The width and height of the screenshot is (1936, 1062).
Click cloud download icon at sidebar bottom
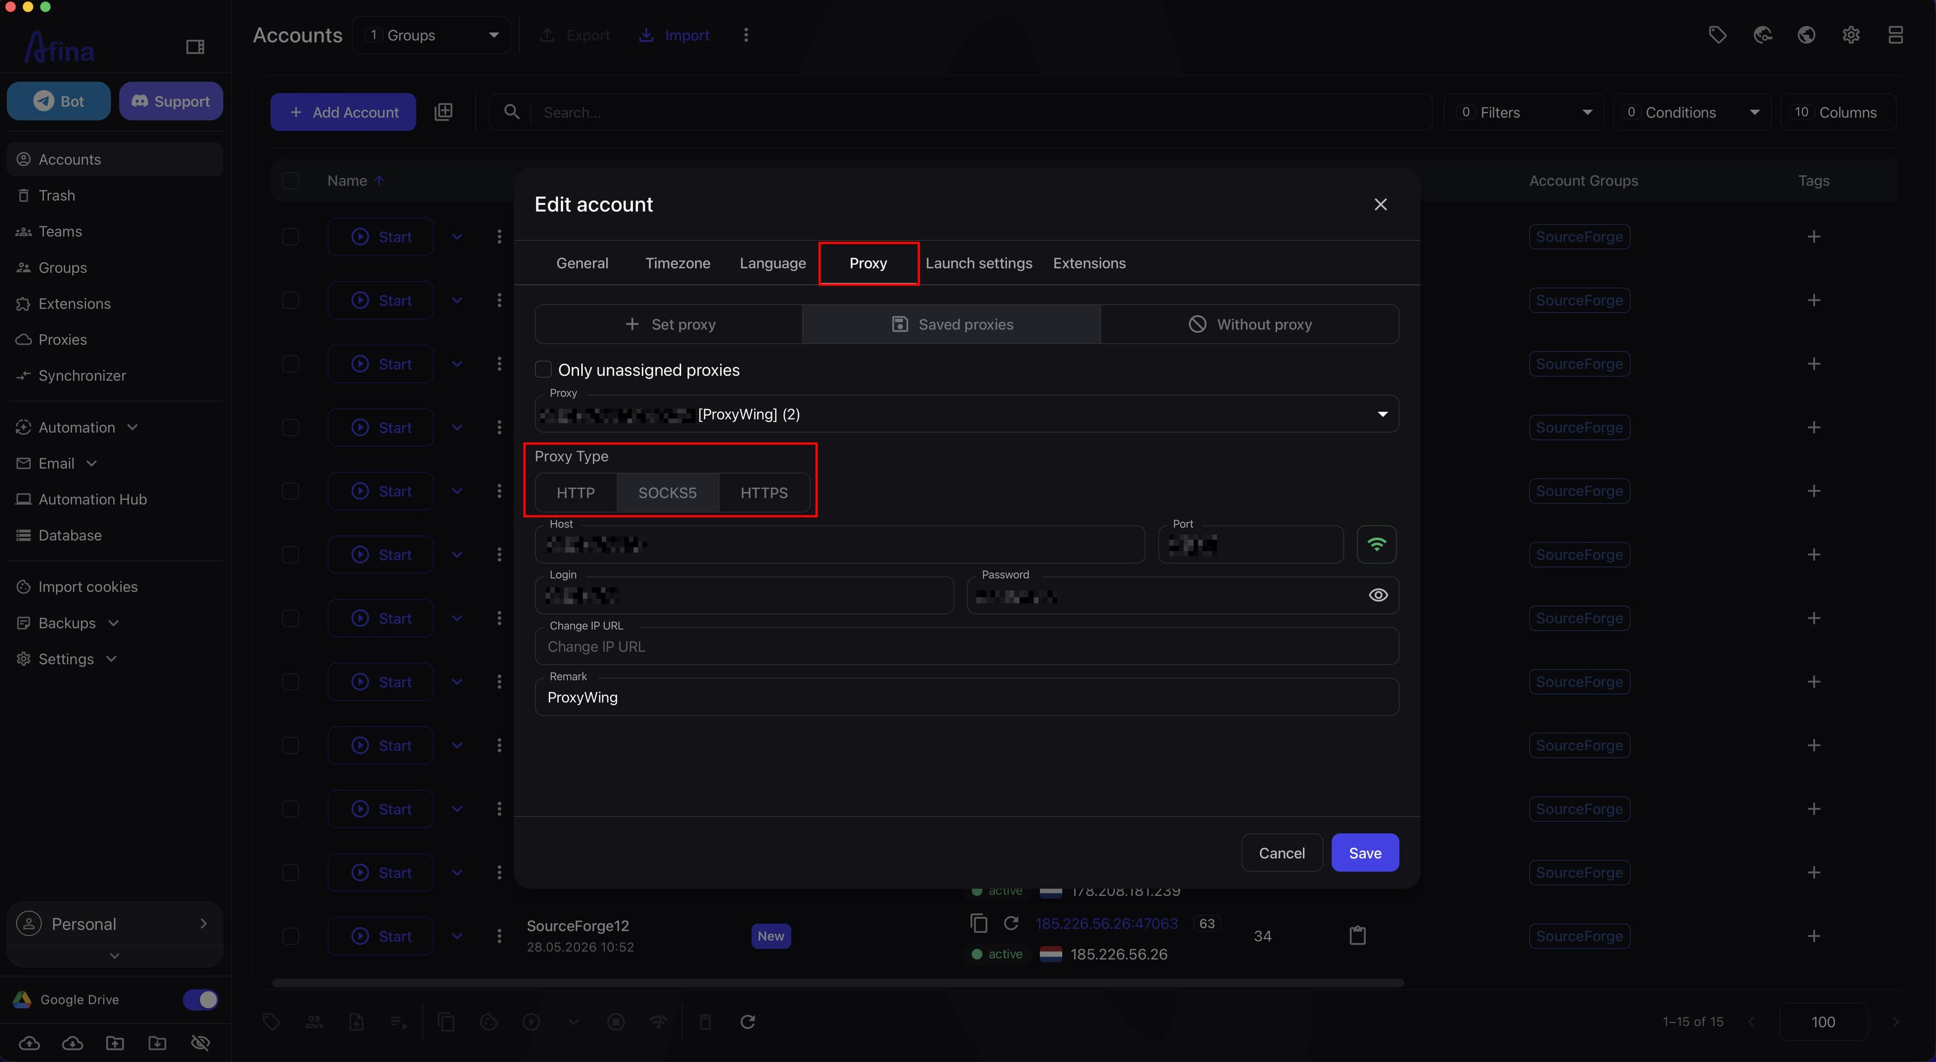72,1042
